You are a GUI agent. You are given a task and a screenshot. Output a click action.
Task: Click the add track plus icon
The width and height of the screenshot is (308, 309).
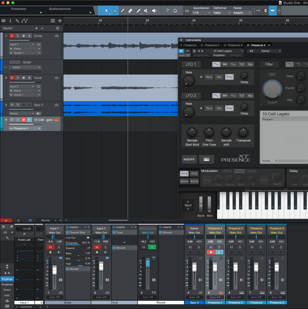pos(60,21)
